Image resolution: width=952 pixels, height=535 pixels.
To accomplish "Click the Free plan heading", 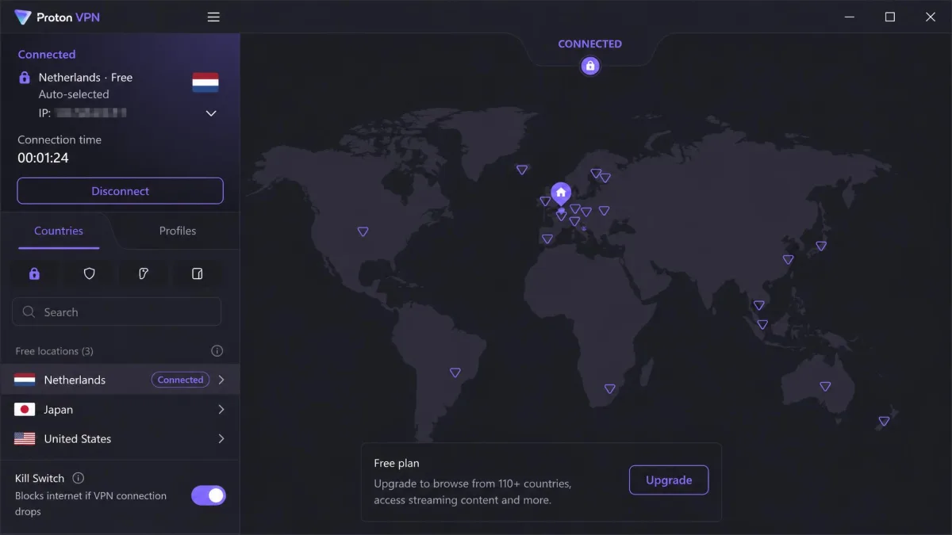I will [x=397, y=464].
